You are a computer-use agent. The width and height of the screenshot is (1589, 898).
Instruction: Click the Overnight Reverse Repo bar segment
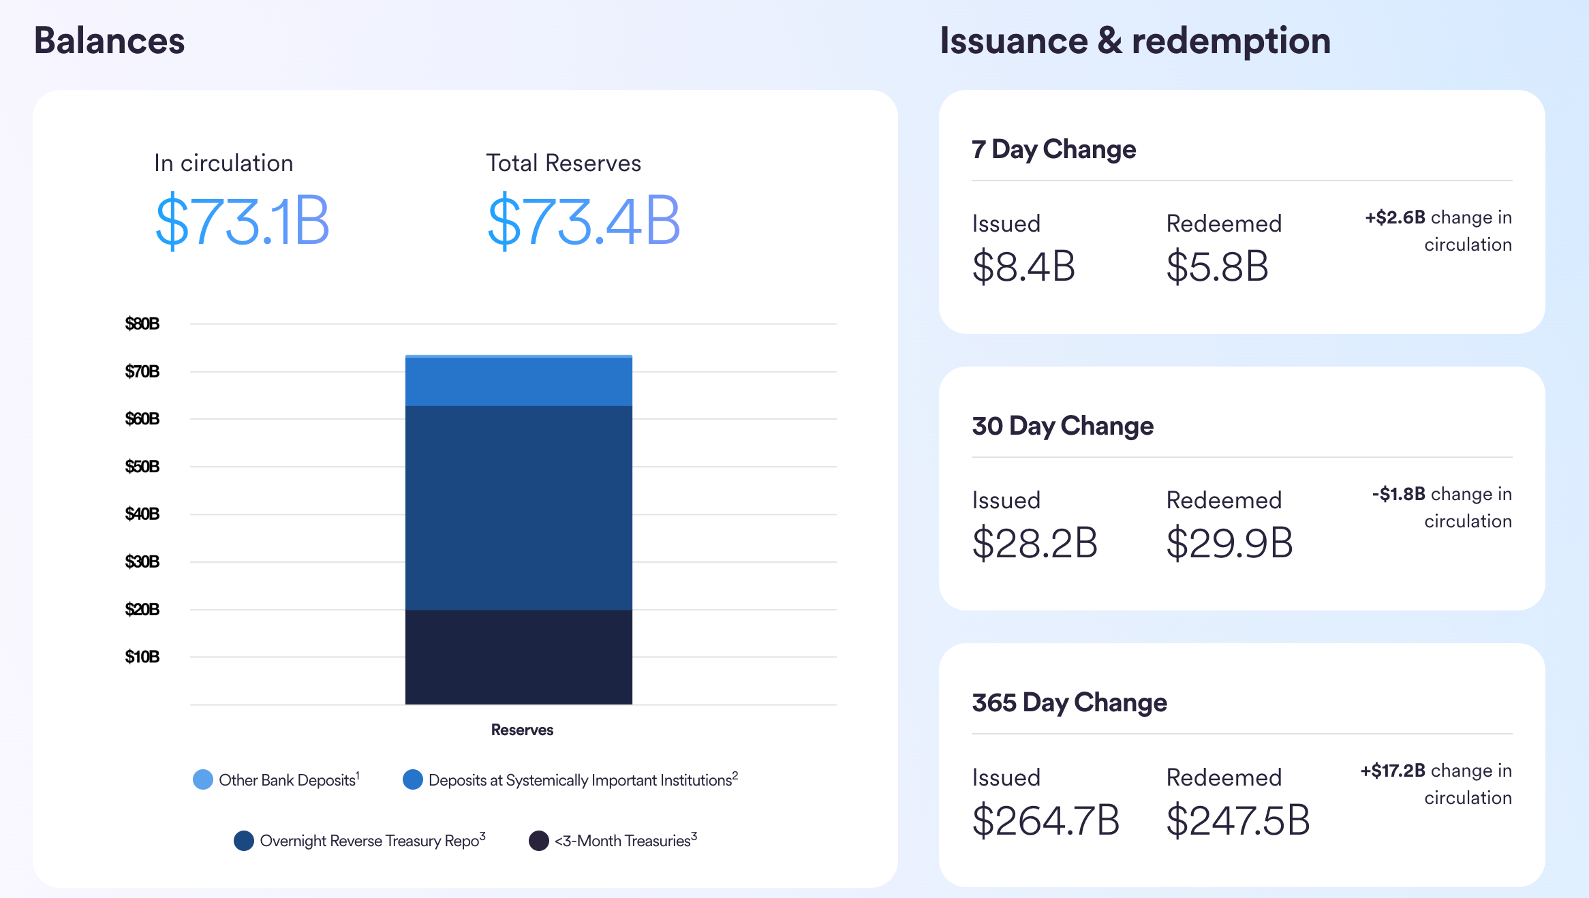point(519,508)
